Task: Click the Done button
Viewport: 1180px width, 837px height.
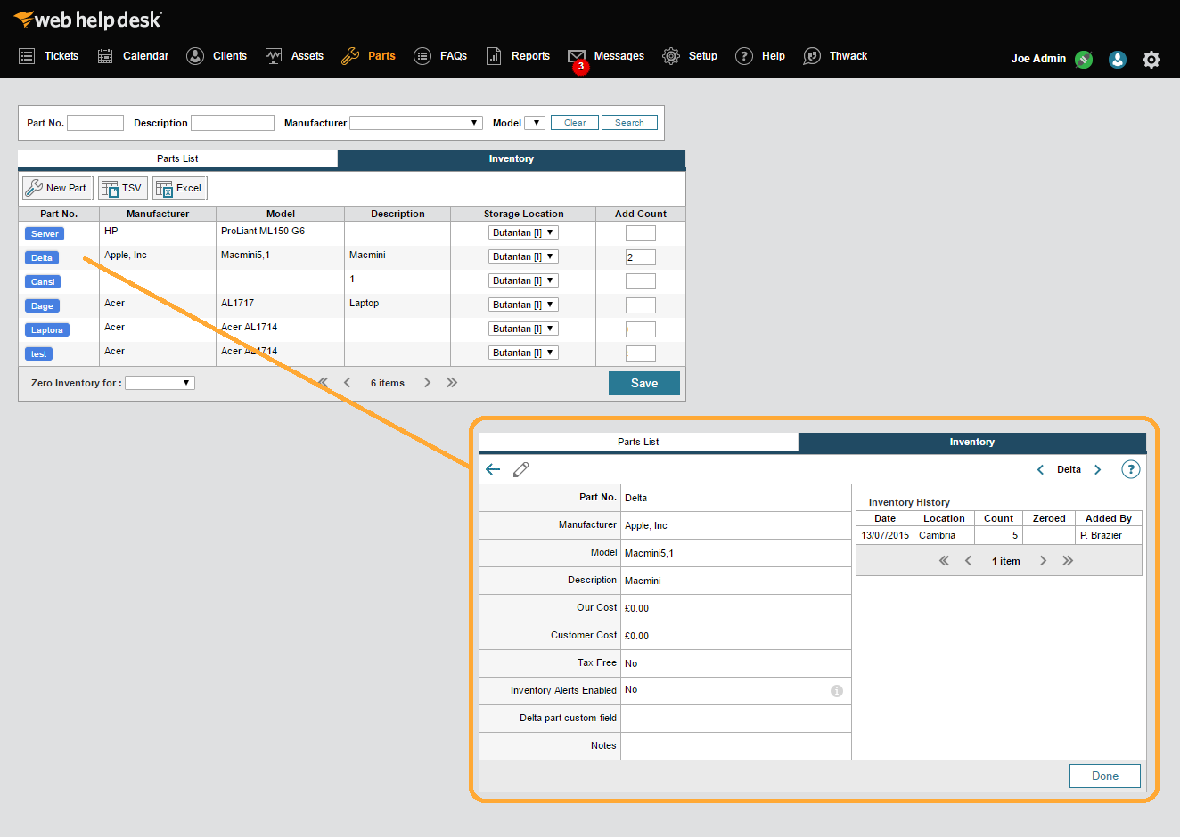Action: tap(1105, 776)
